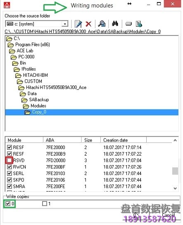The image size is (183, 225).
Task: Uncheck the SMRA module checkbox
Action: point(10,187)
